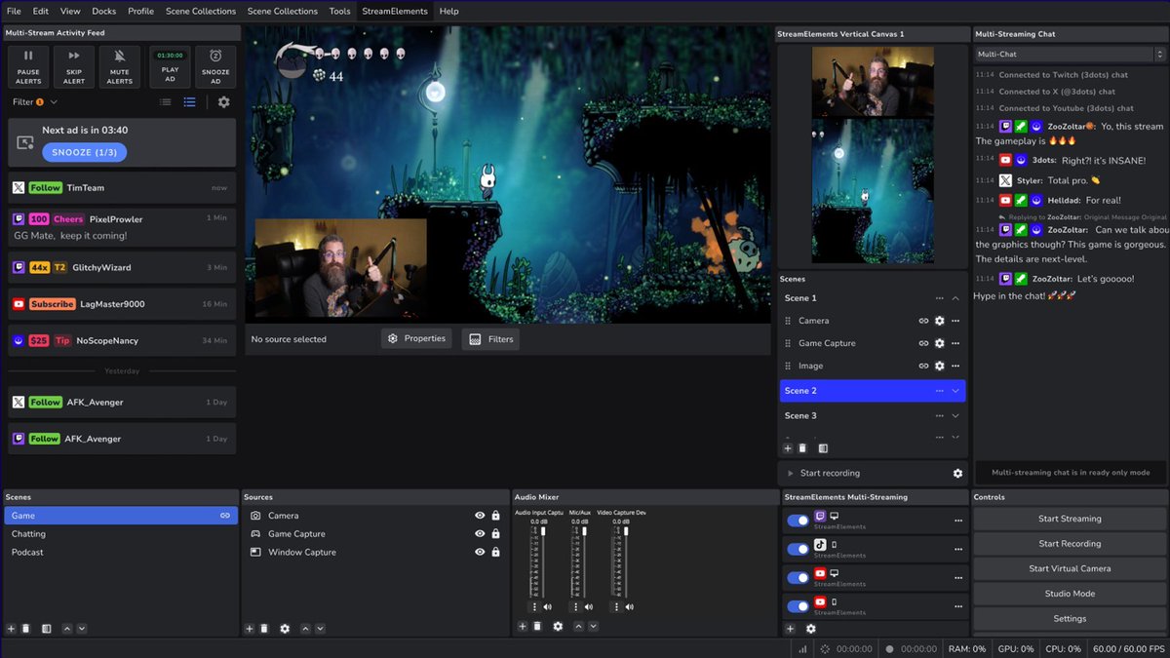
Task: Open Video Capture Device audio options menu
Action: [616, 607]
